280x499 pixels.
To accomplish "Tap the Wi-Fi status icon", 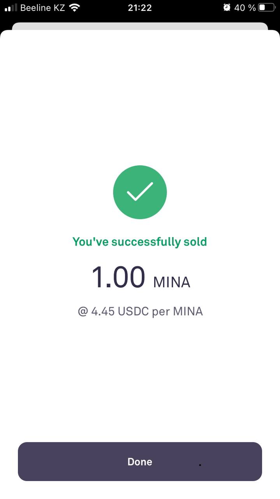I will coord(74,7).
